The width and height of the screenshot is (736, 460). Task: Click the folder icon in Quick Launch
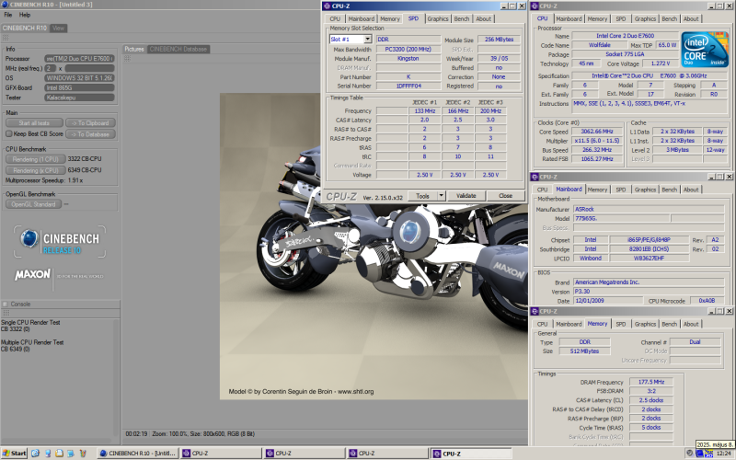59,453
